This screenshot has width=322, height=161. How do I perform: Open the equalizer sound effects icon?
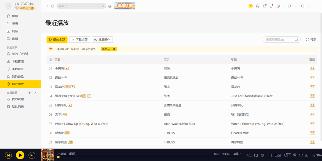coord(270,155)
